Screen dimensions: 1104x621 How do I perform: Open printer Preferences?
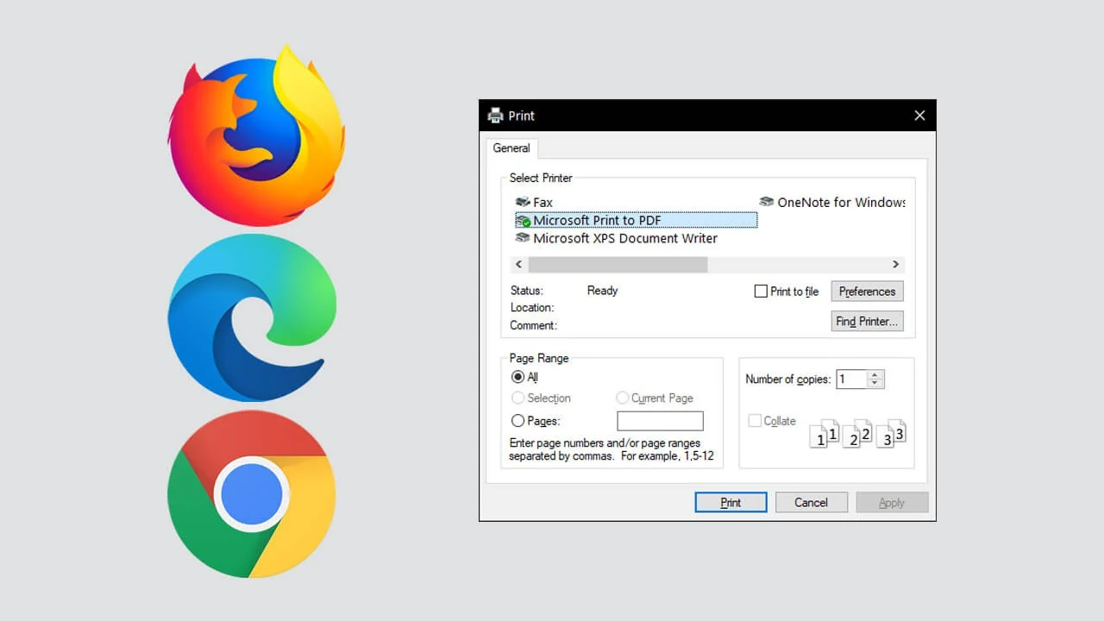(x=867, y=292)
